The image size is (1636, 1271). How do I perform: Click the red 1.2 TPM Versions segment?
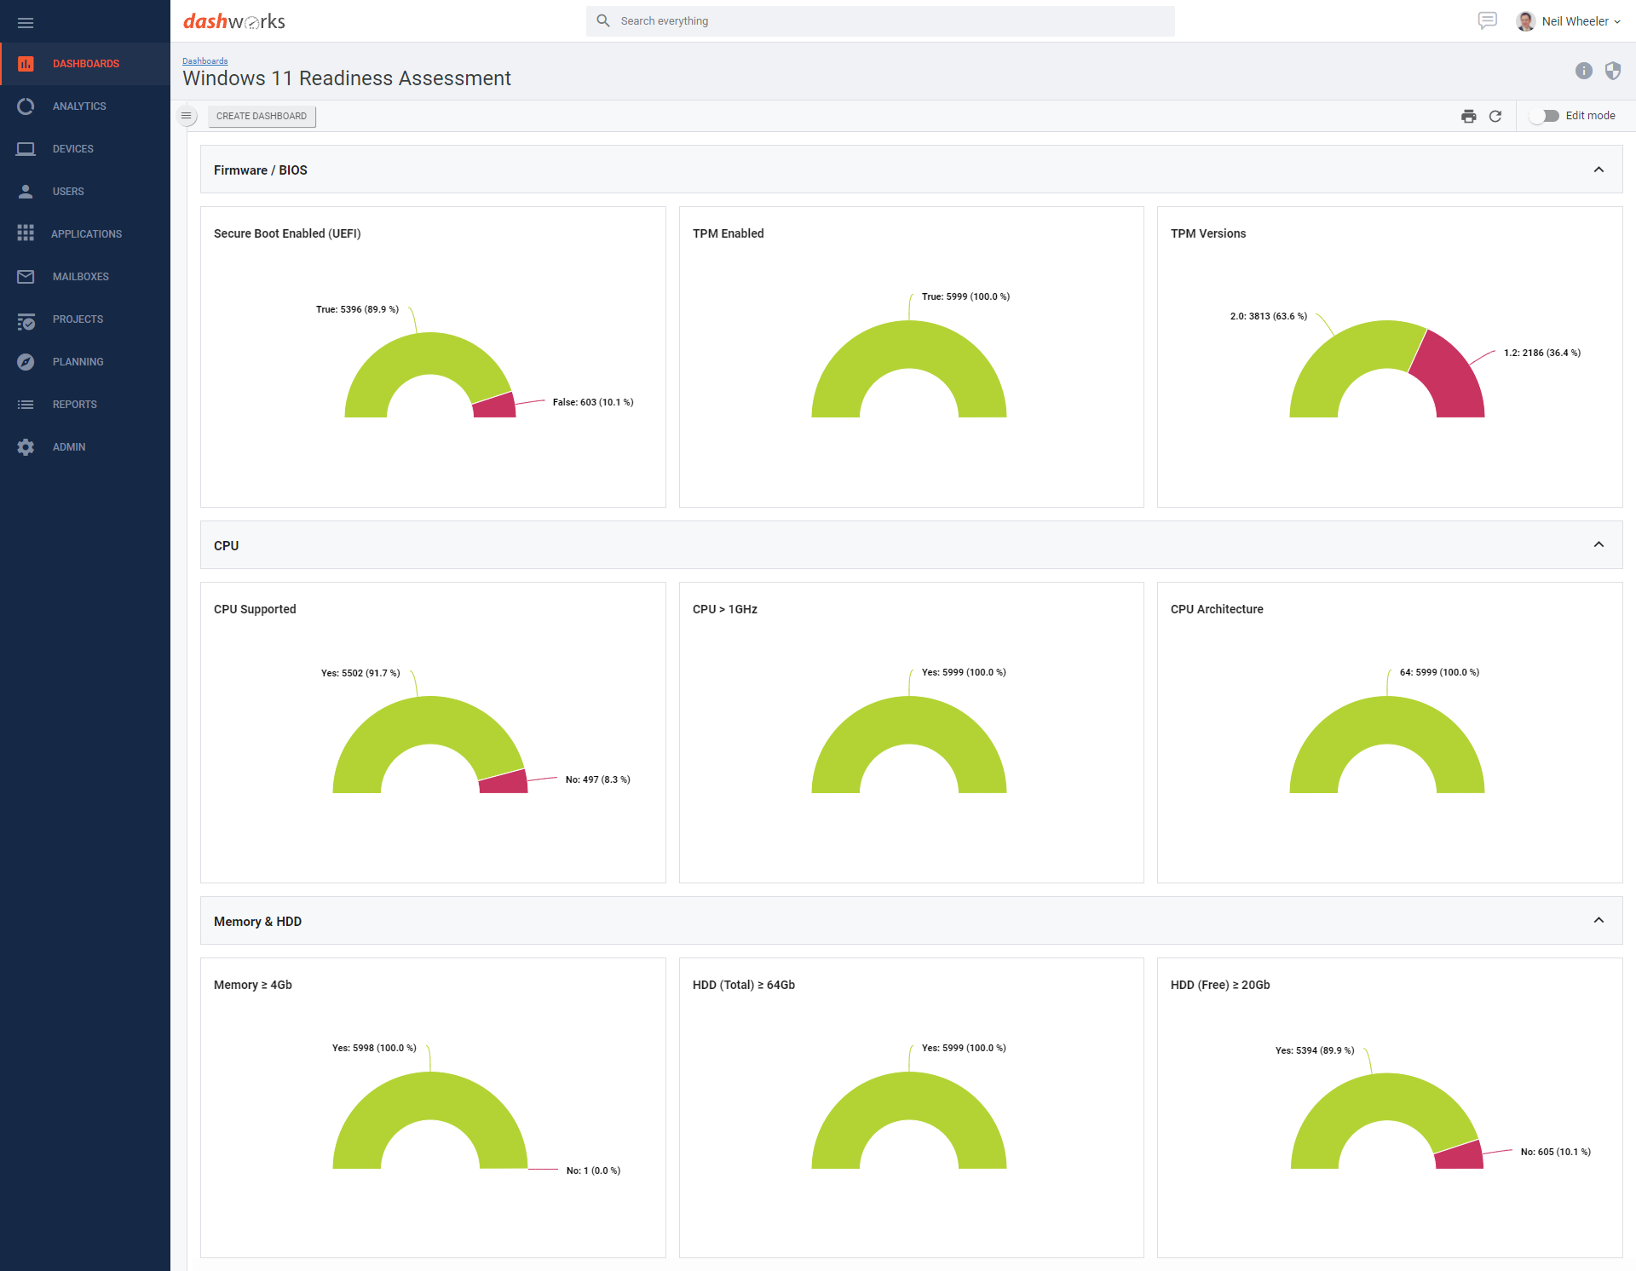[1451, 377]
